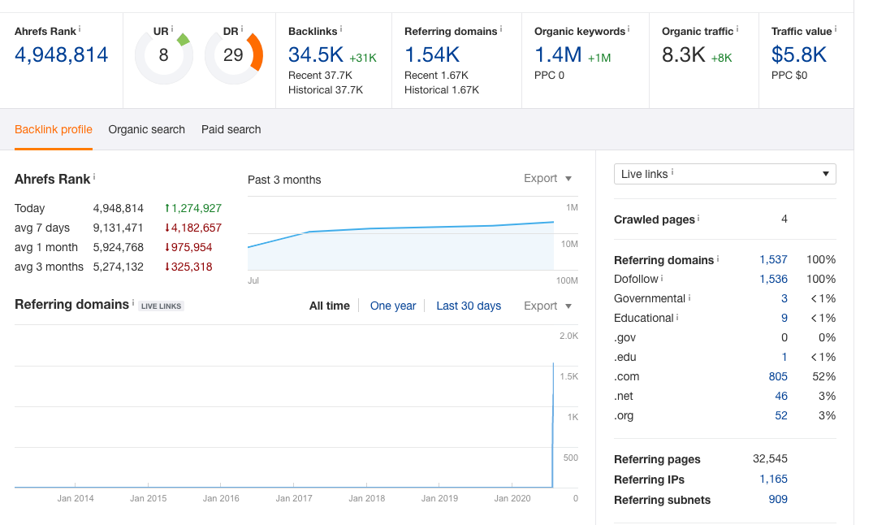Click info icon next to Governmental
Screen dimensions: 873x525
689,297
